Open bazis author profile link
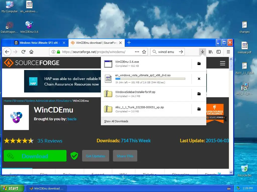The image size is (257, 192). [72, 119]
